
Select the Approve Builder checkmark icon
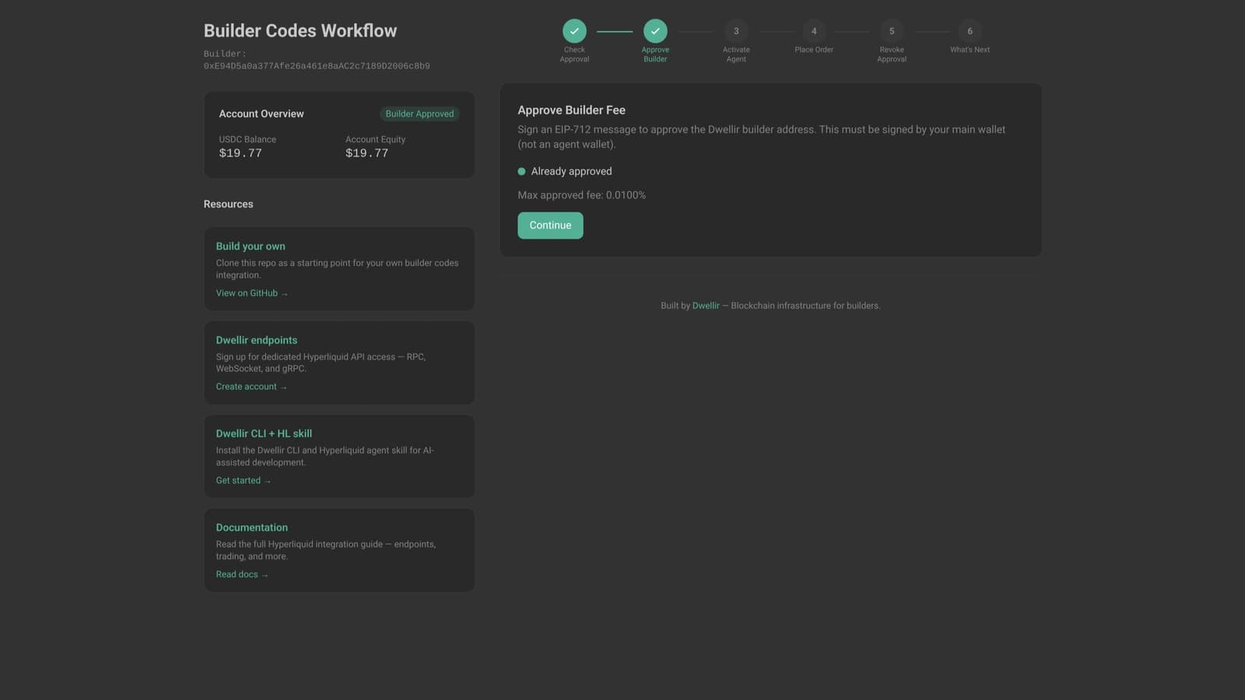coord(655,31)
